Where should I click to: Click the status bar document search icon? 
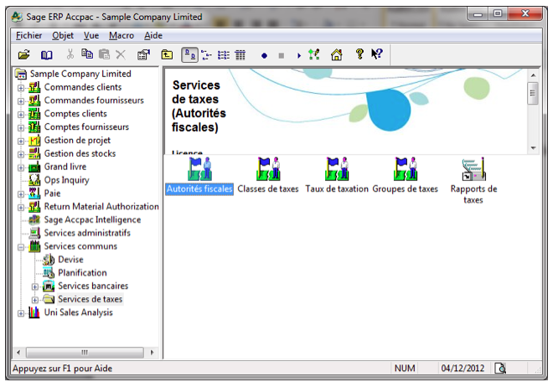point(500,369)
